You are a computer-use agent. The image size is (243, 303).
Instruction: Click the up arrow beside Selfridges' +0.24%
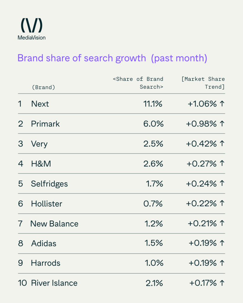(222, 183)
